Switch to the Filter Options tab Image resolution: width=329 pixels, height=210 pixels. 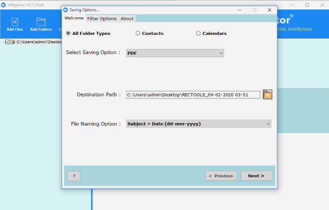[x=102, y=19]
